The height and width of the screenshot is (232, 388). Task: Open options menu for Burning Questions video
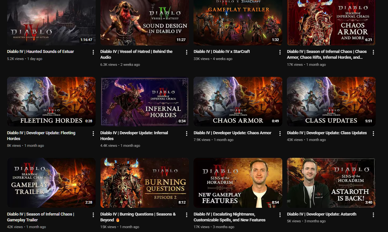pyautogui.click(x=187, y=215)
